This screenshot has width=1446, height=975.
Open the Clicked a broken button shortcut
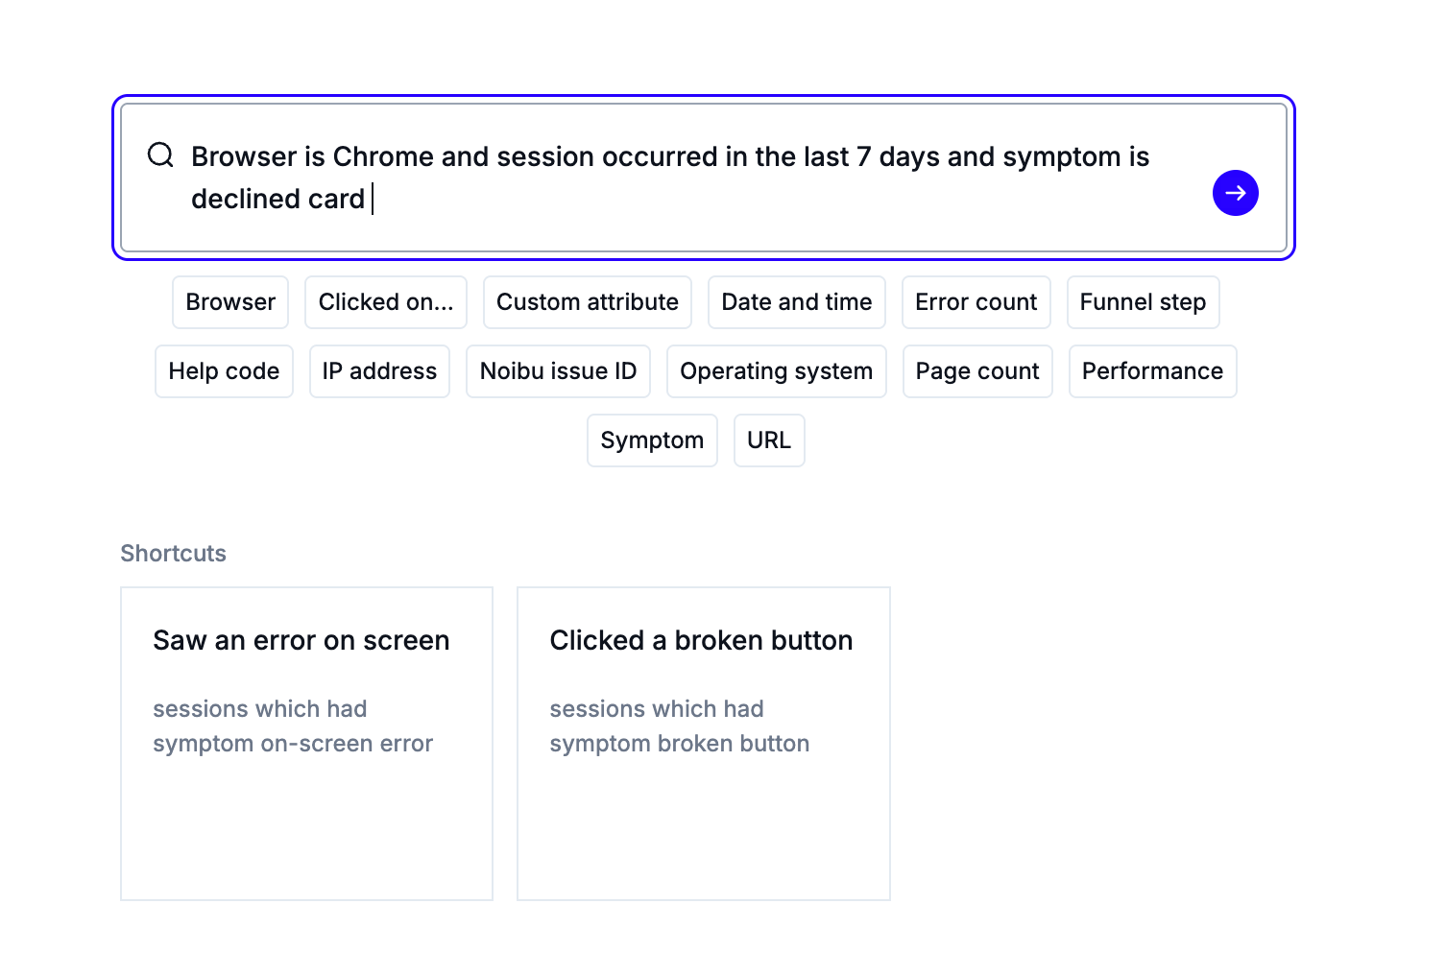703,743
